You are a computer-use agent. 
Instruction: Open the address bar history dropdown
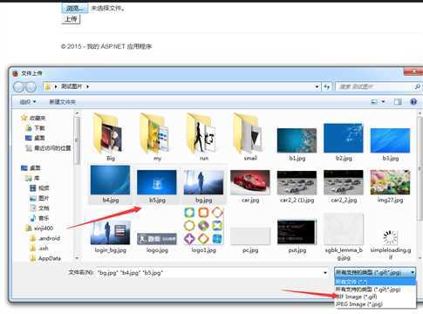[317, 86]
